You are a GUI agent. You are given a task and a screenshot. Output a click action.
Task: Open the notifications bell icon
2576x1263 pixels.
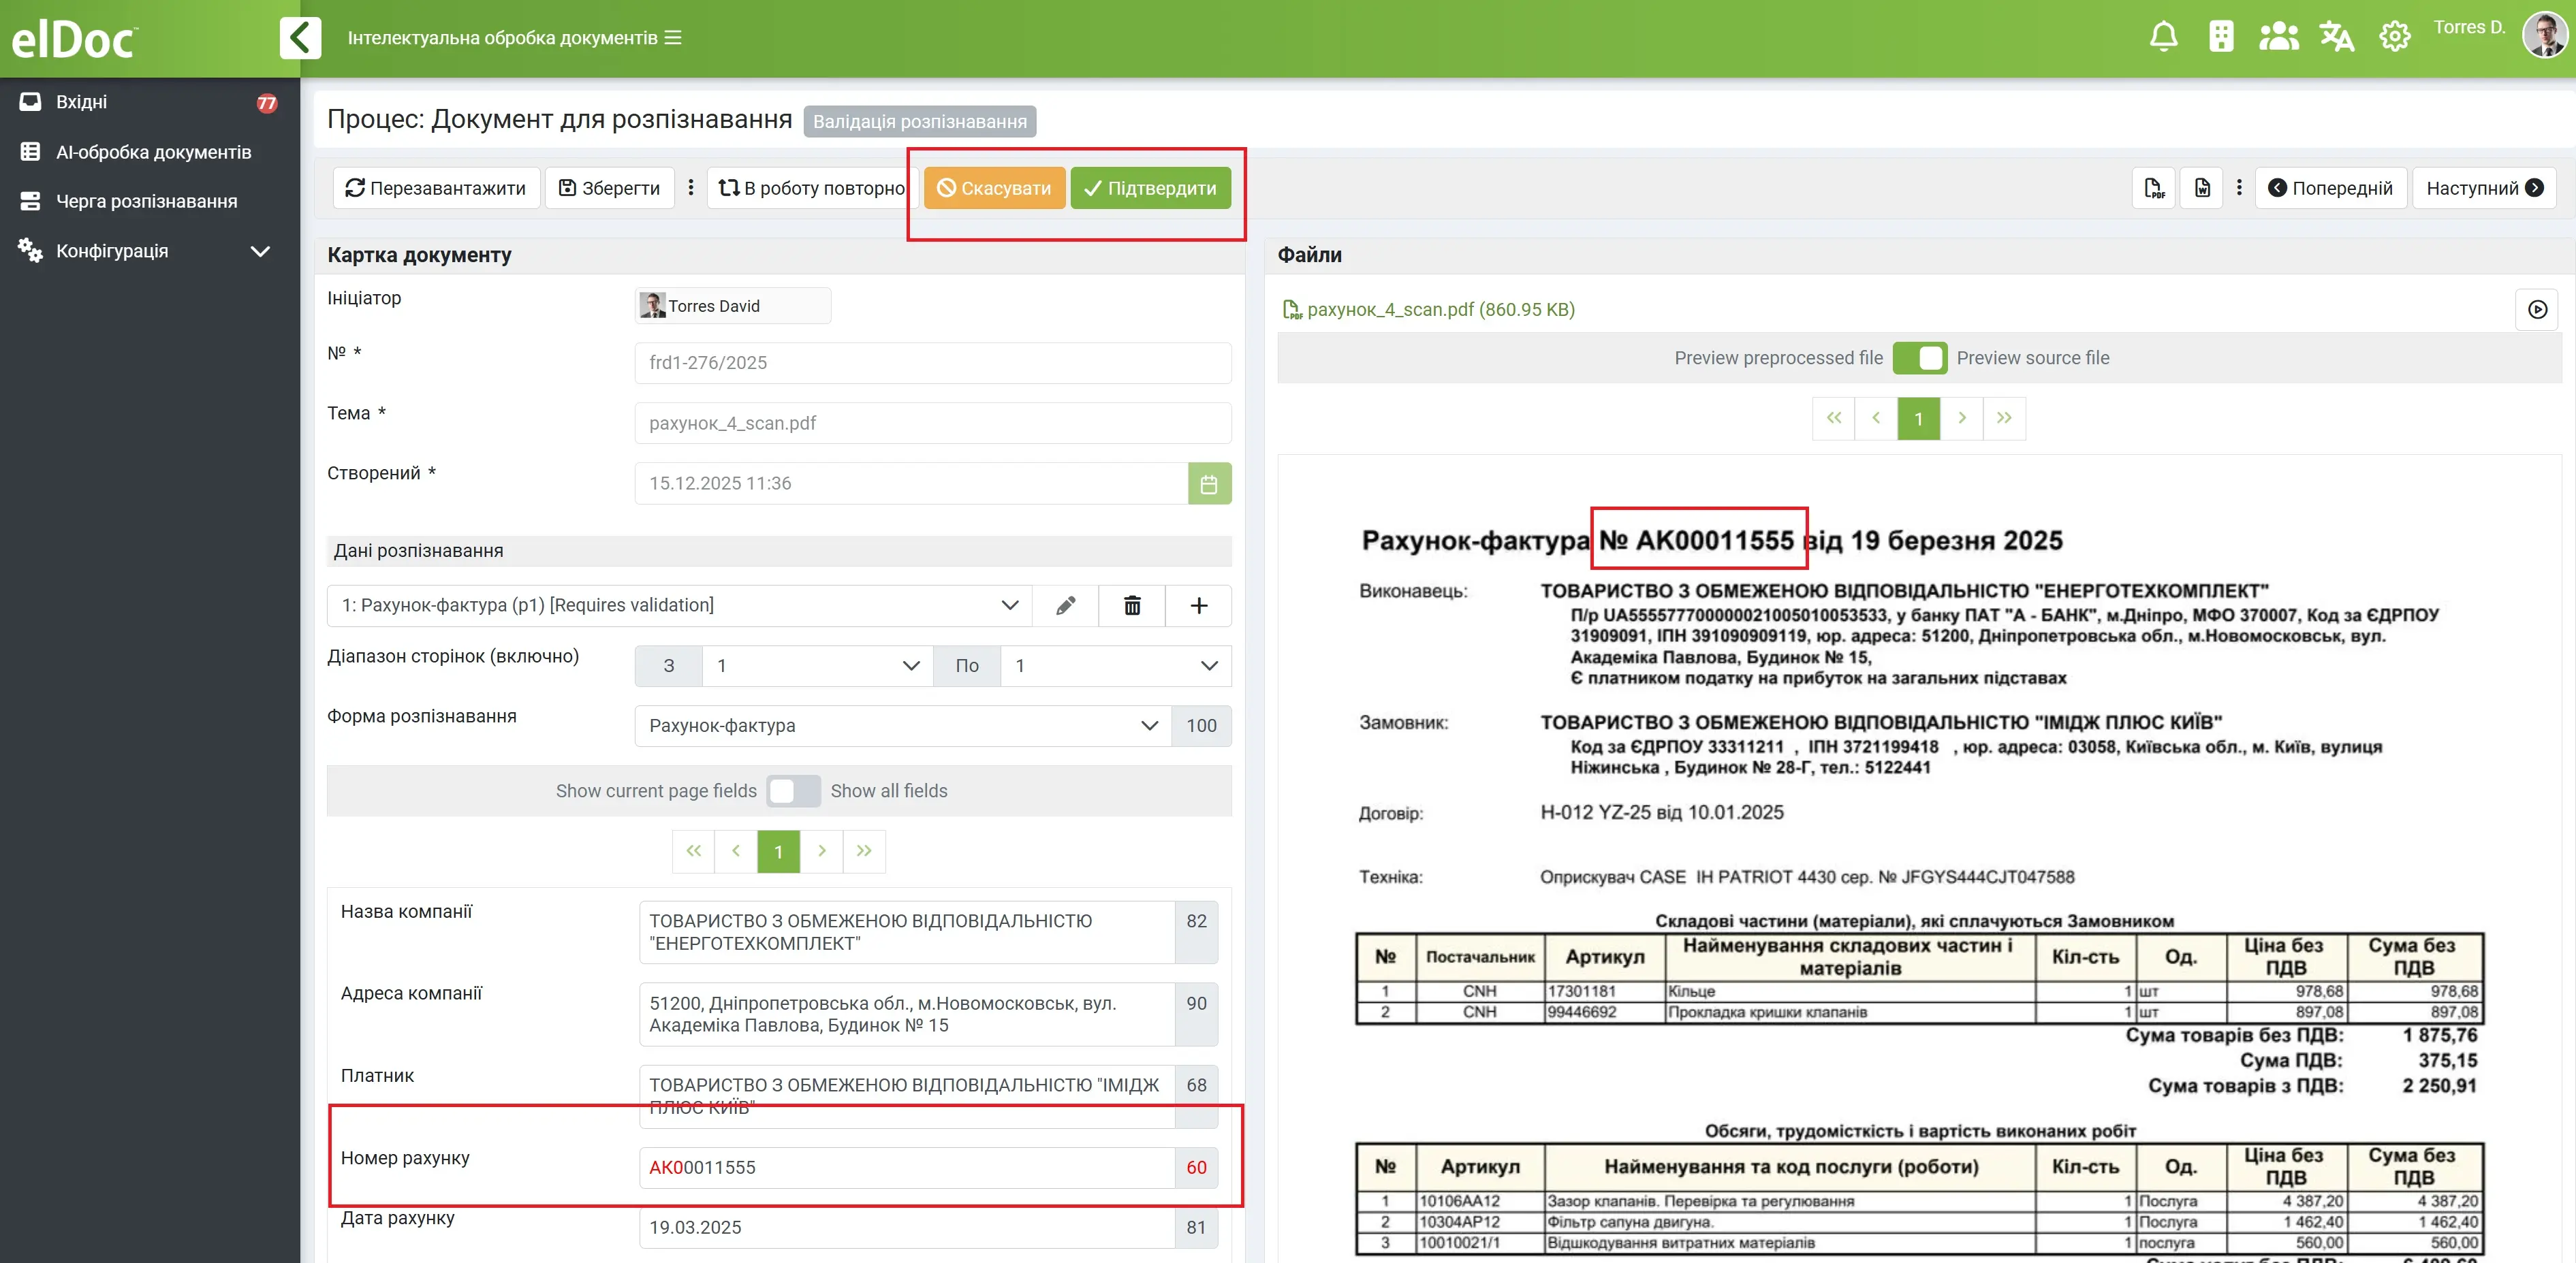(x=2163, y=37)
